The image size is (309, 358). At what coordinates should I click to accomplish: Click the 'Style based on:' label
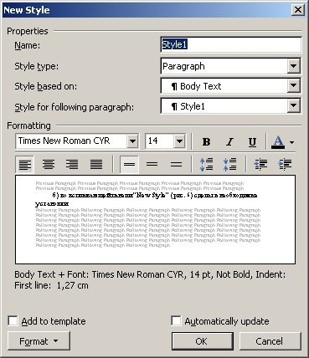pos(46,86)
